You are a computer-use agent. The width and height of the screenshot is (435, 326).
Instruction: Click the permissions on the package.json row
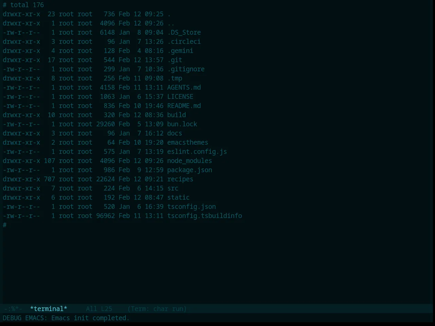point(21,170)
